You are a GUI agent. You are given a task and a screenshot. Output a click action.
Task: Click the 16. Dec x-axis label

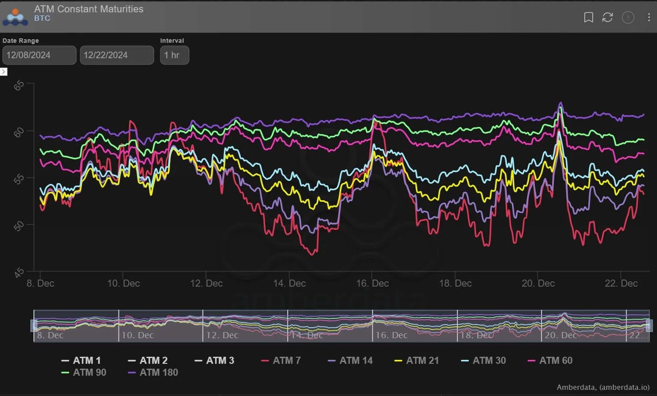[x=372, y=283]
